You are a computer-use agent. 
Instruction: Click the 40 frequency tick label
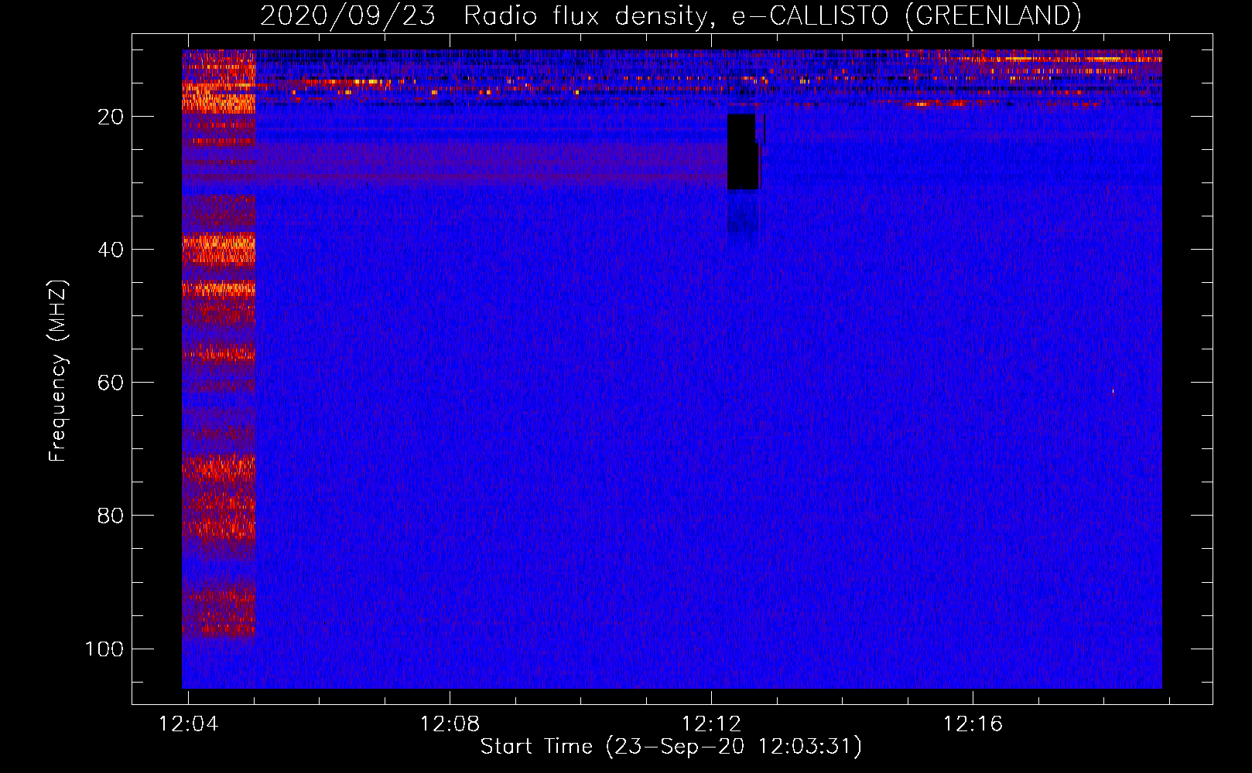[x=111, y=250]
